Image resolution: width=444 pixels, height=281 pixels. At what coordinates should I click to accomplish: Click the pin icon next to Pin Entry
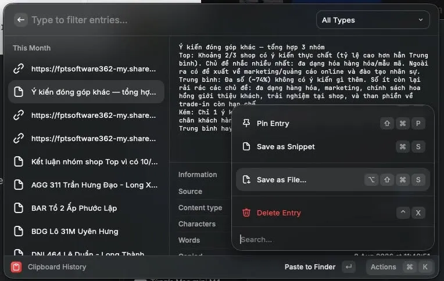click(x=246, y=123)
